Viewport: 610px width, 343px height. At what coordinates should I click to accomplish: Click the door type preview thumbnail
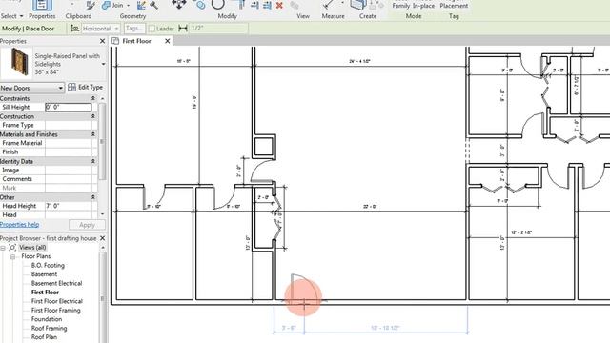click(16, 63)
